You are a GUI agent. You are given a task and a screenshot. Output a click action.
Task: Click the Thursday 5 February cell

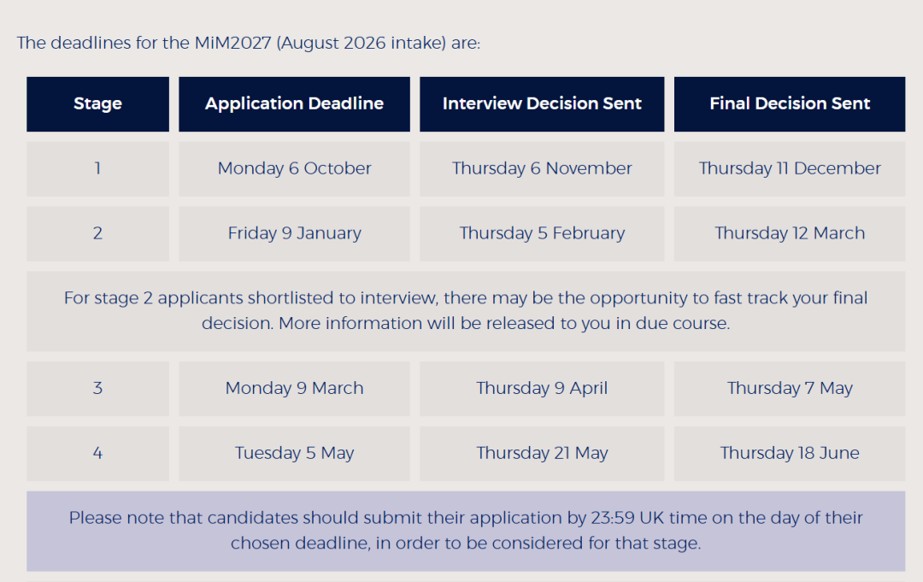click(x=542, y=233)
